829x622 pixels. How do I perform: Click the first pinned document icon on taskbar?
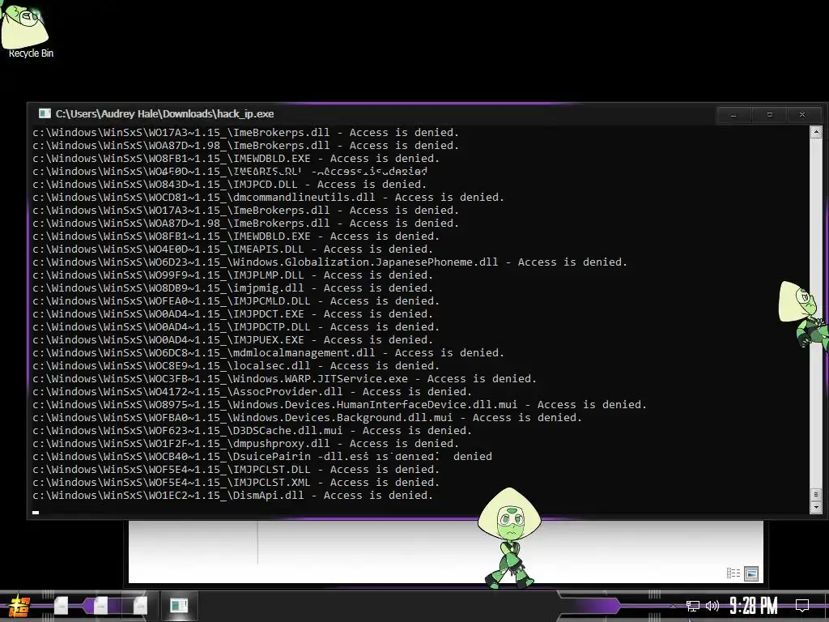[62, 606]
